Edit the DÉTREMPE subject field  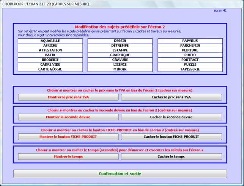pos(120,46)
